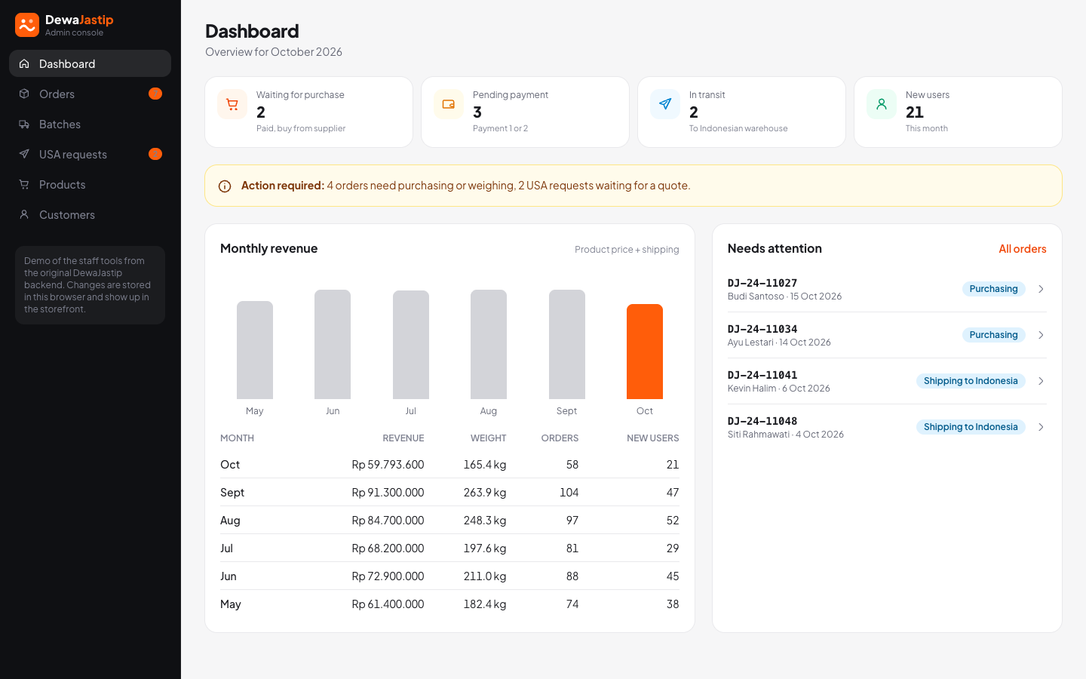Click Shipping to Indonesia badge for DJ-24-11048
The width and height of the screenshot is (1086, 679).
click(x=971, y=427)
